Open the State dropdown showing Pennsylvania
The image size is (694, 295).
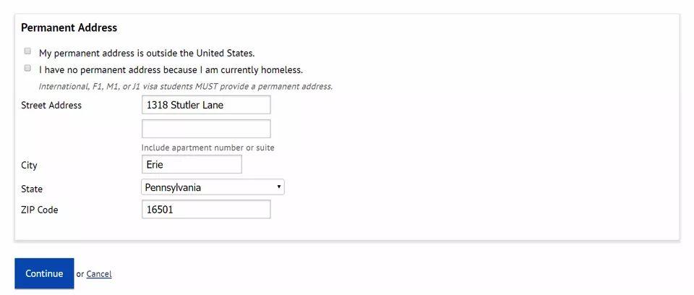click(x=210, y=187)
